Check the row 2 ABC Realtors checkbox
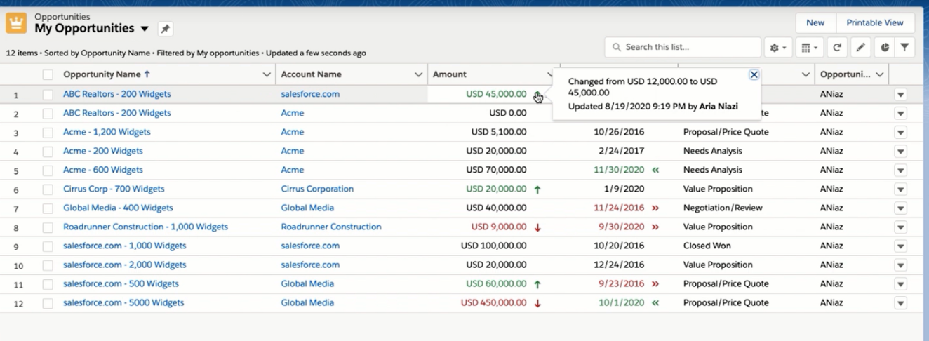Viewport: 929px width, 341px height. coord(48,114)
